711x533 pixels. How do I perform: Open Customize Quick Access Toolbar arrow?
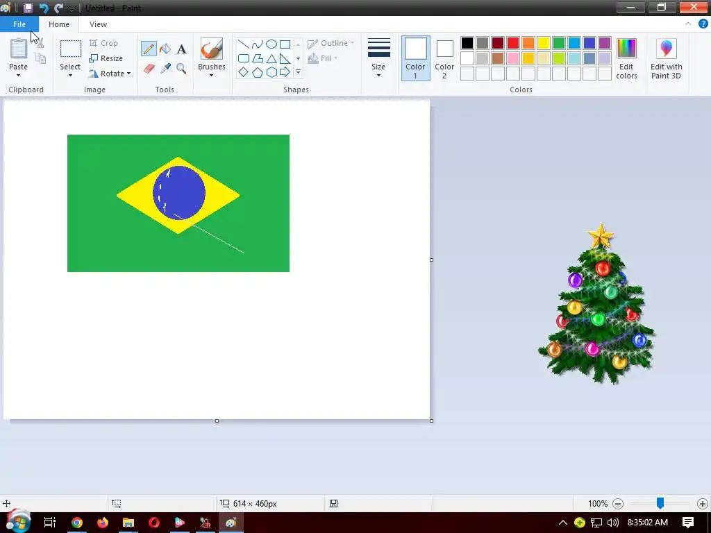pos(72,8)
